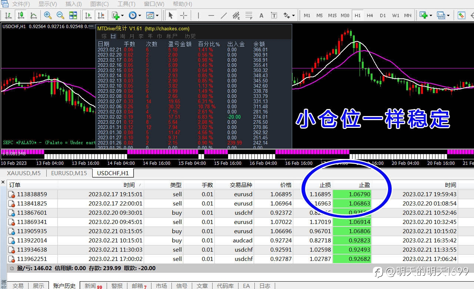474x289 pixels.
Task: Select the bar chart icon
Action: pos(8,15)
